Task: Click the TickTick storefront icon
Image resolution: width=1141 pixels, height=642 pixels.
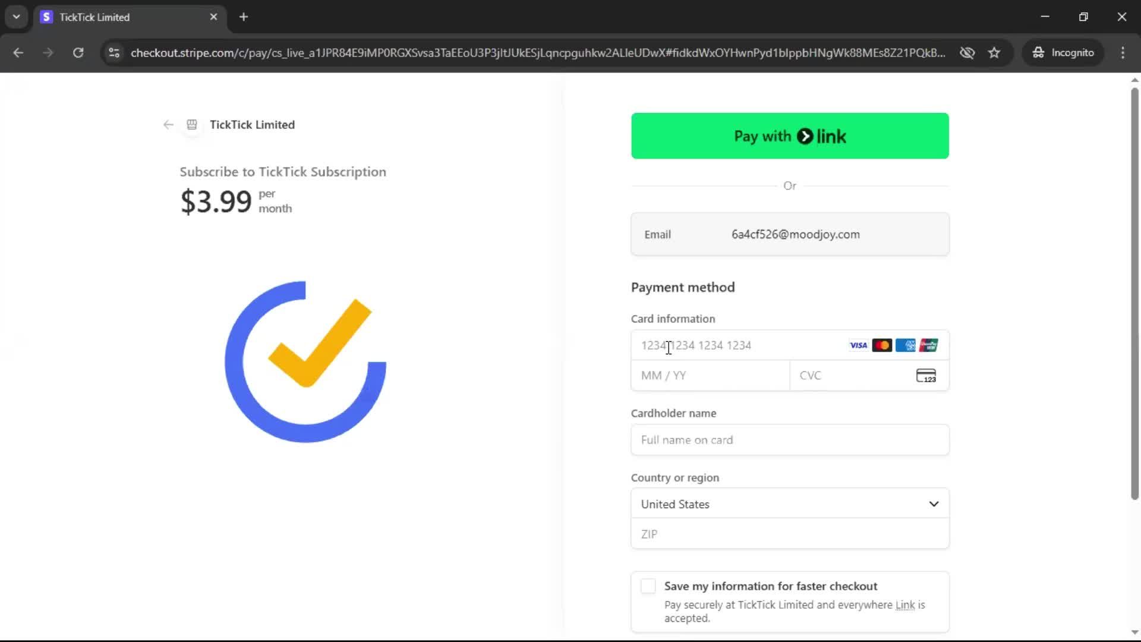Action: click(192, 125)
